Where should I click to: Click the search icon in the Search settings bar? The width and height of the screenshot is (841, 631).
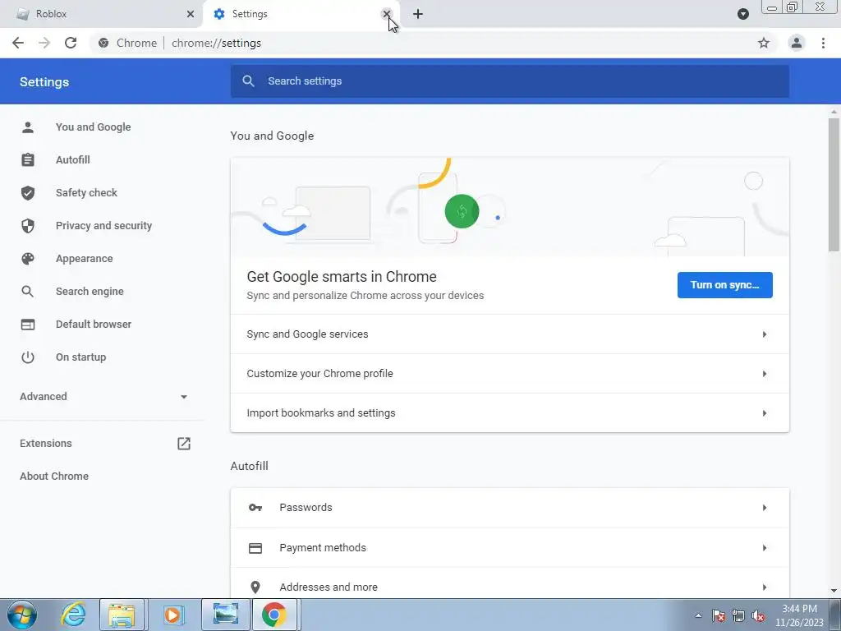[x=248, y=81]
